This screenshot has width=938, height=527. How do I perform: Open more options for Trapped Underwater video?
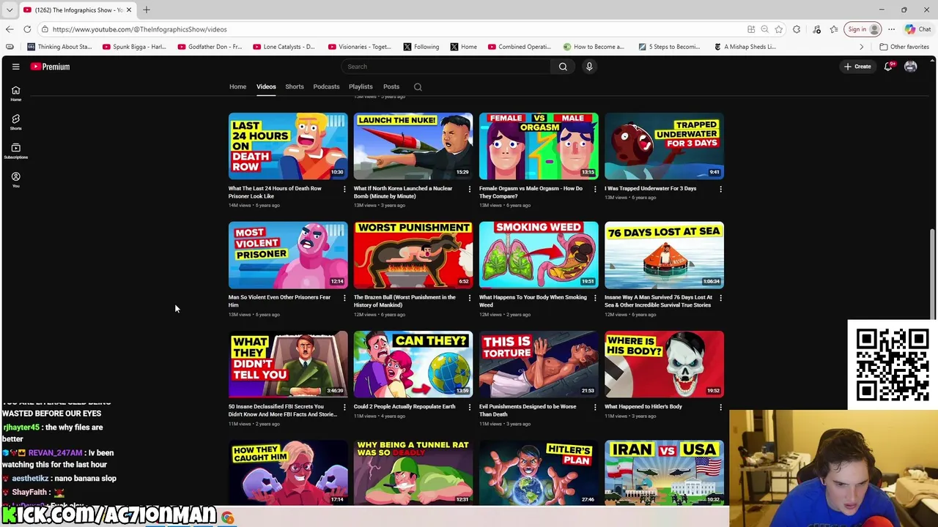[x=720, y=189]
